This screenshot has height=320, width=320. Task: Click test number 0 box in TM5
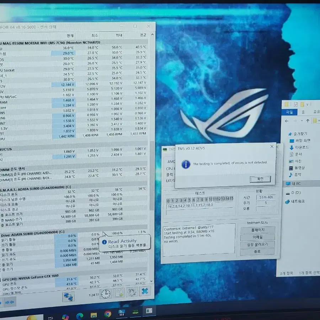coord(168,201)
